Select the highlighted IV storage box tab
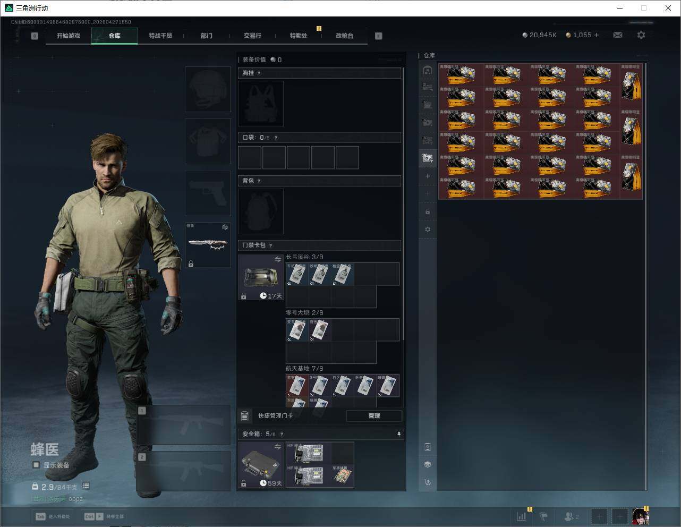 (x=428, y=158)
